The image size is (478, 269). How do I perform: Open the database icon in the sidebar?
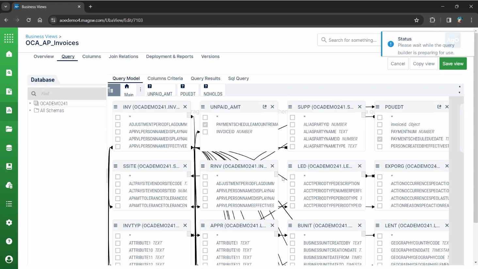coord(9,148)
